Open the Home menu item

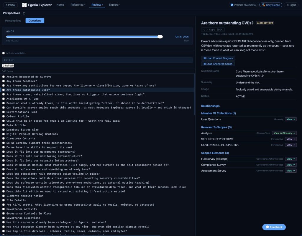pyautogui.click(x=60, y=5)
